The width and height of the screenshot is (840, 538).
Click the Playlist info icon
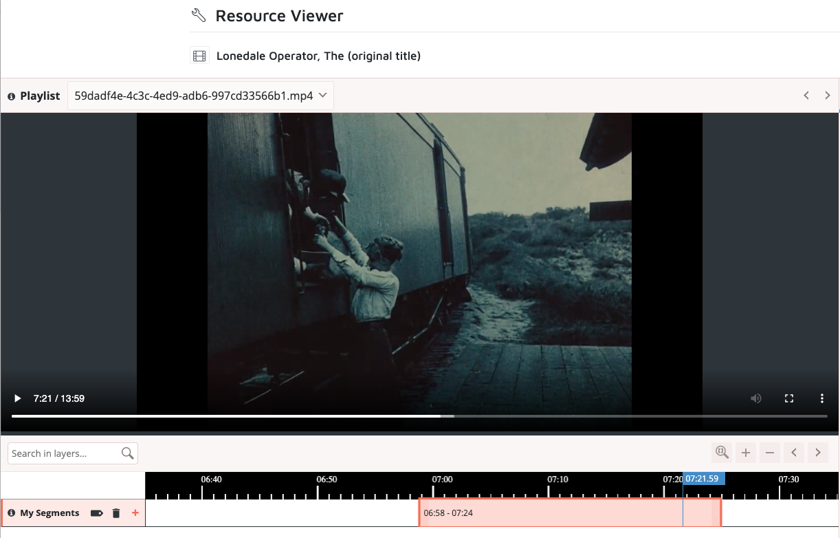pos(11,96)
